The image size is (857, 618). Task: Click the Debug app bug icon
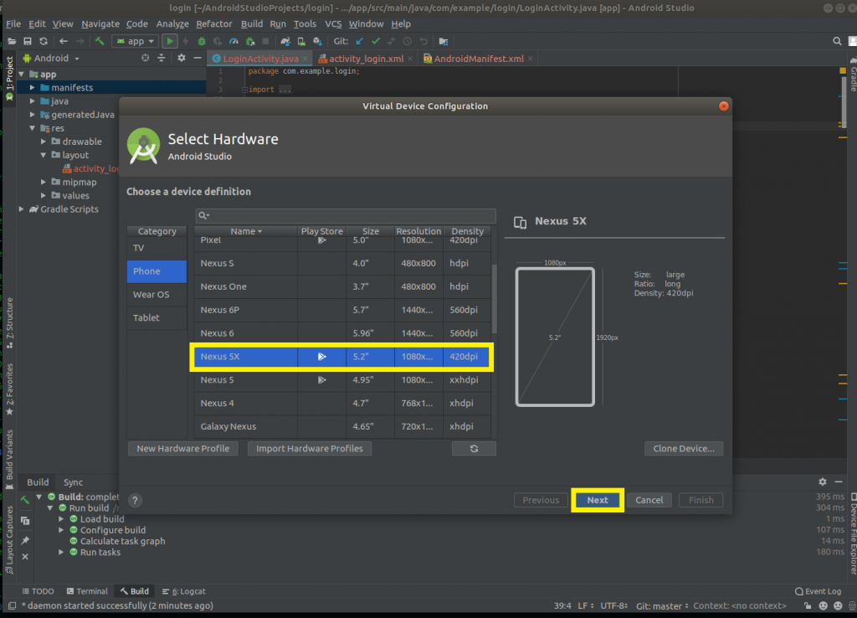(202, 41)
